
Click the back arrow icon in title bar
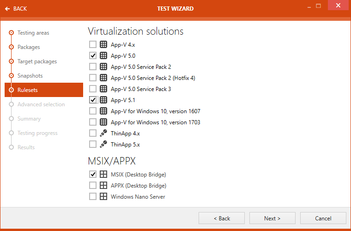coord(7,9)
